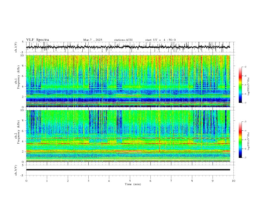Click the time axis tick label '0'

(x=26, y=181)
